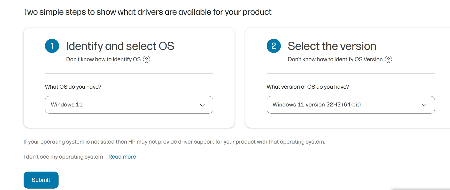
Task: Click the step 1 number badge
Action: coord(52,46)
